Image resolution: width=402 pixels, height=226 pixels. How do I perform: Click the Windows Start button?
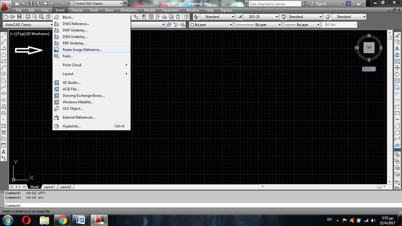tap(8, 221)
